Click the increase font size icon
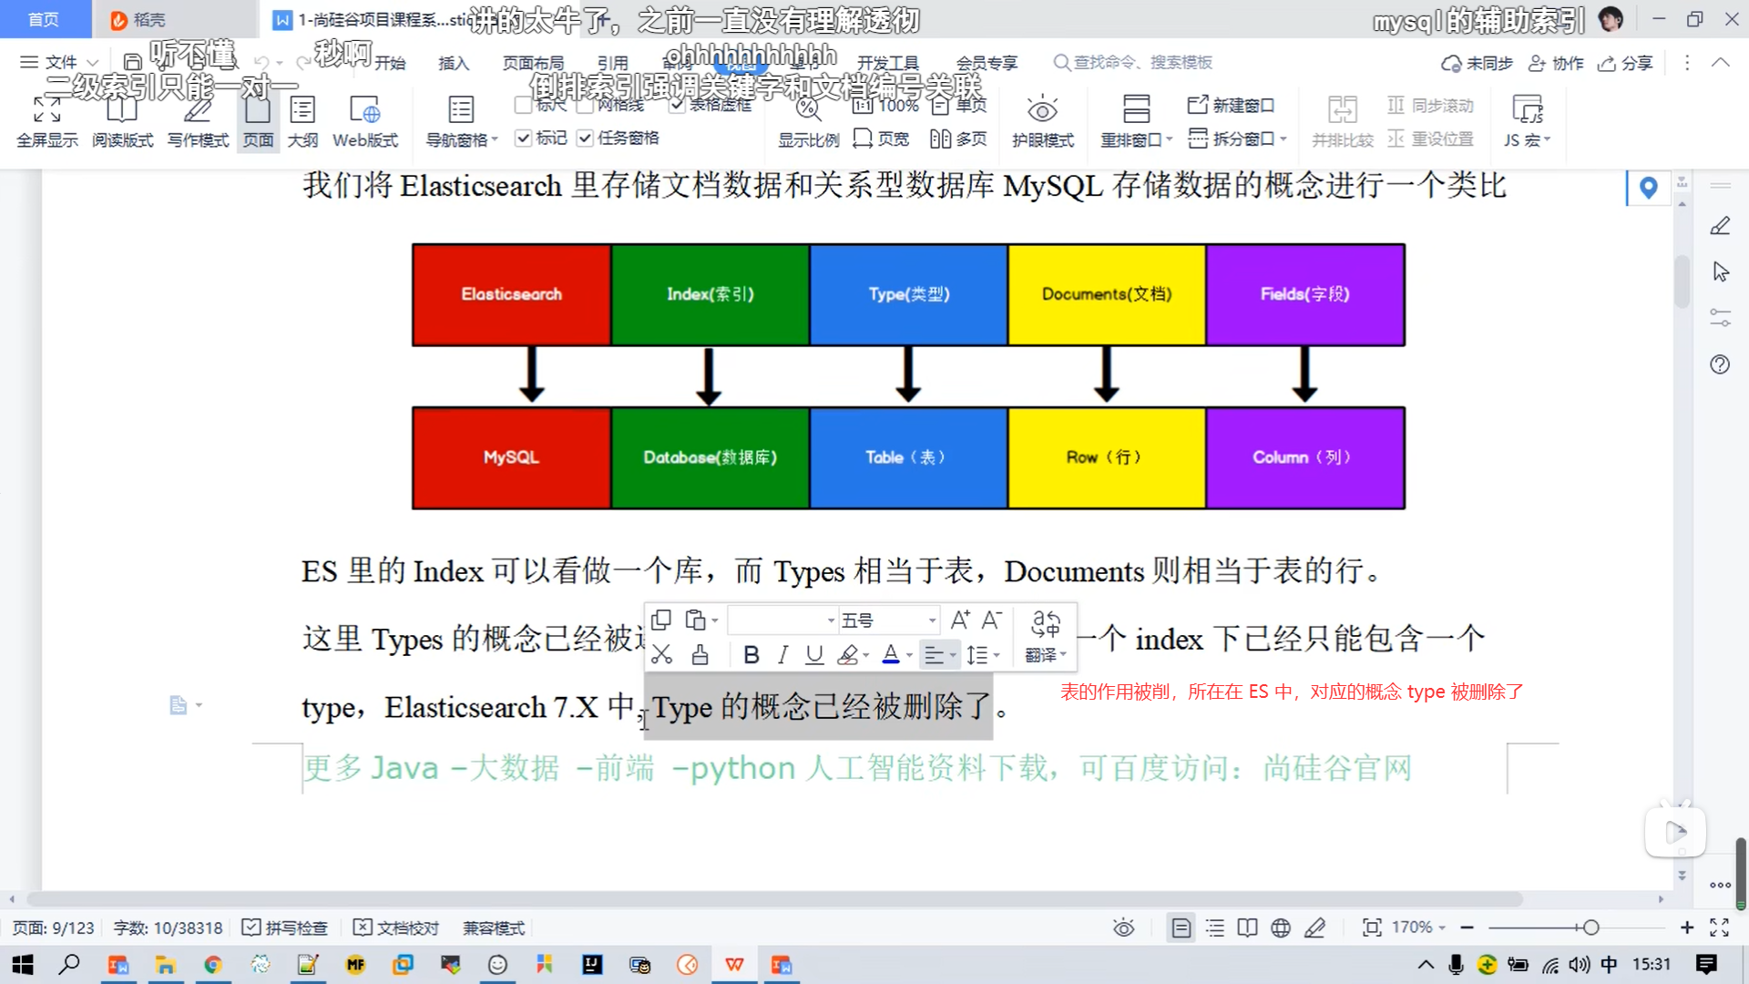The height and width of the screenshot is (984, 1749). pyautogui.click(x=960, y=620)
